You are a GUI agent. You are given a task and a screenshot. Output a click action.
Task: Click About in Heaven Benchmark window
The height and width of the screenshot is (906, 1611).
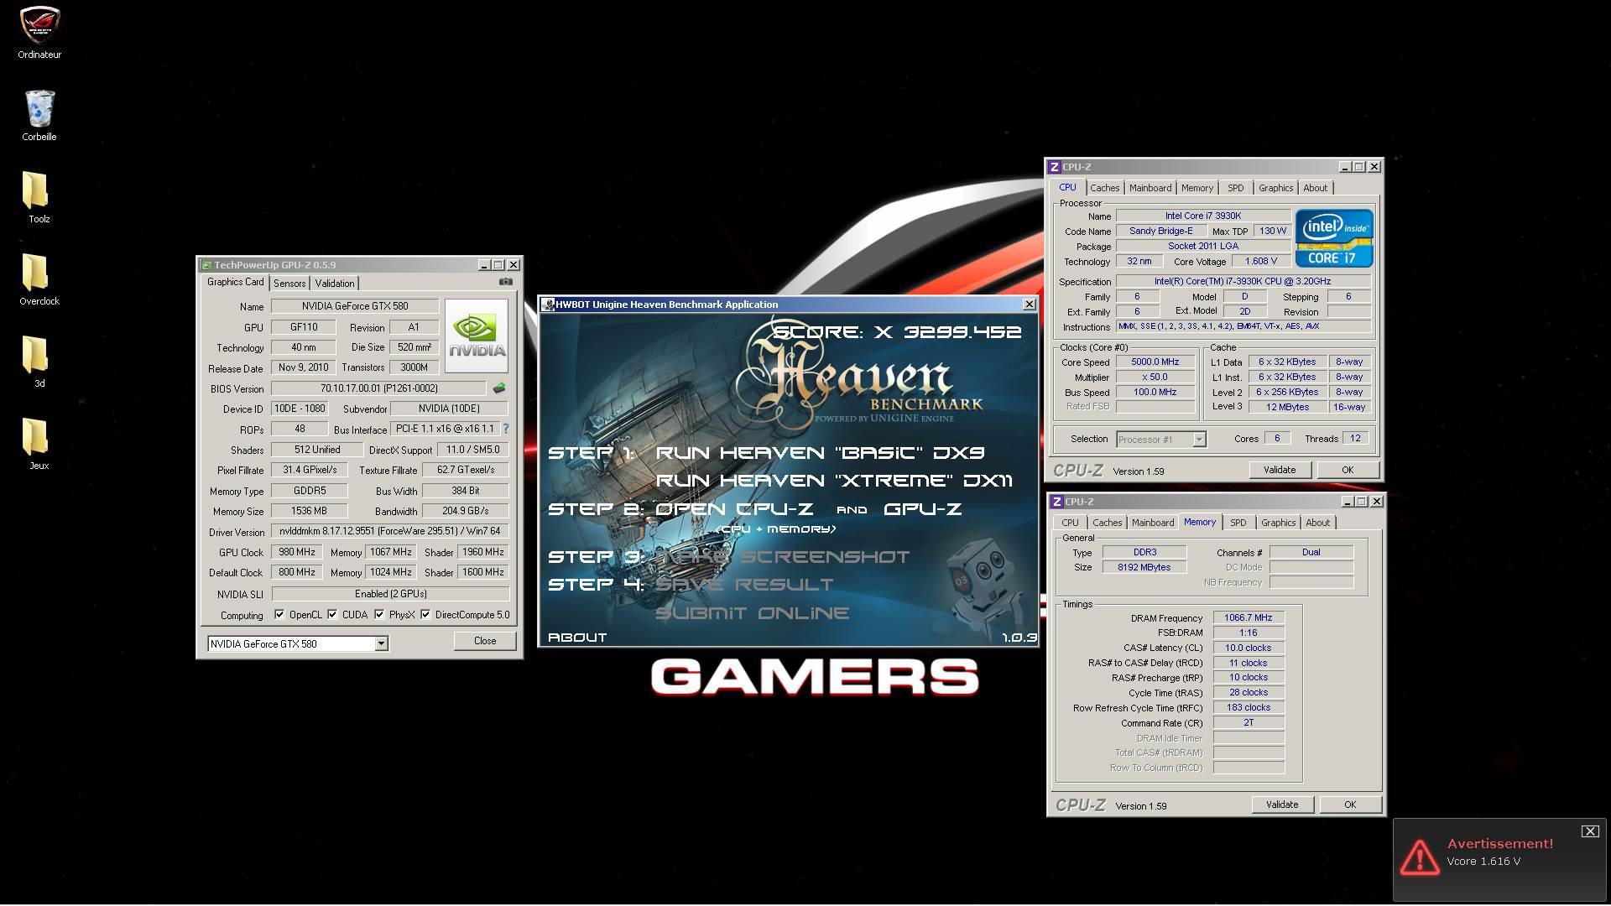point(577,638)
